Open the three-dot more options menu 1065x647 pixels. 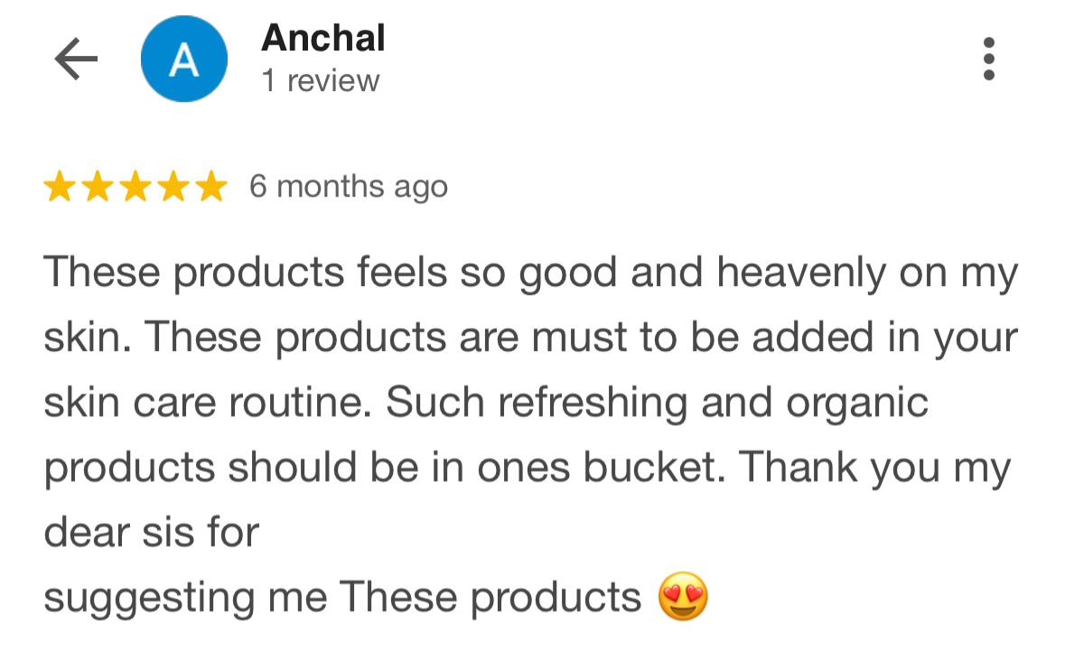[989, 60]
